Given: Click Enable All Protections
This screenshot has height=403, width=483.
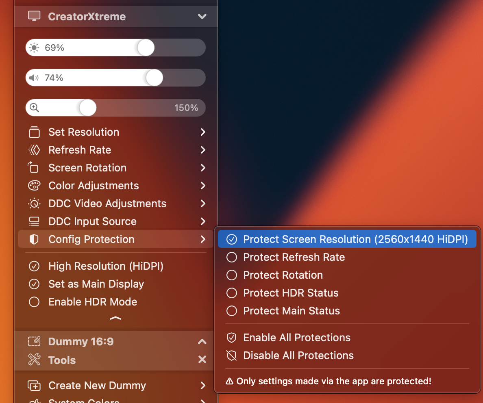Looking at the screenshot, I should (x=296, y=337).
